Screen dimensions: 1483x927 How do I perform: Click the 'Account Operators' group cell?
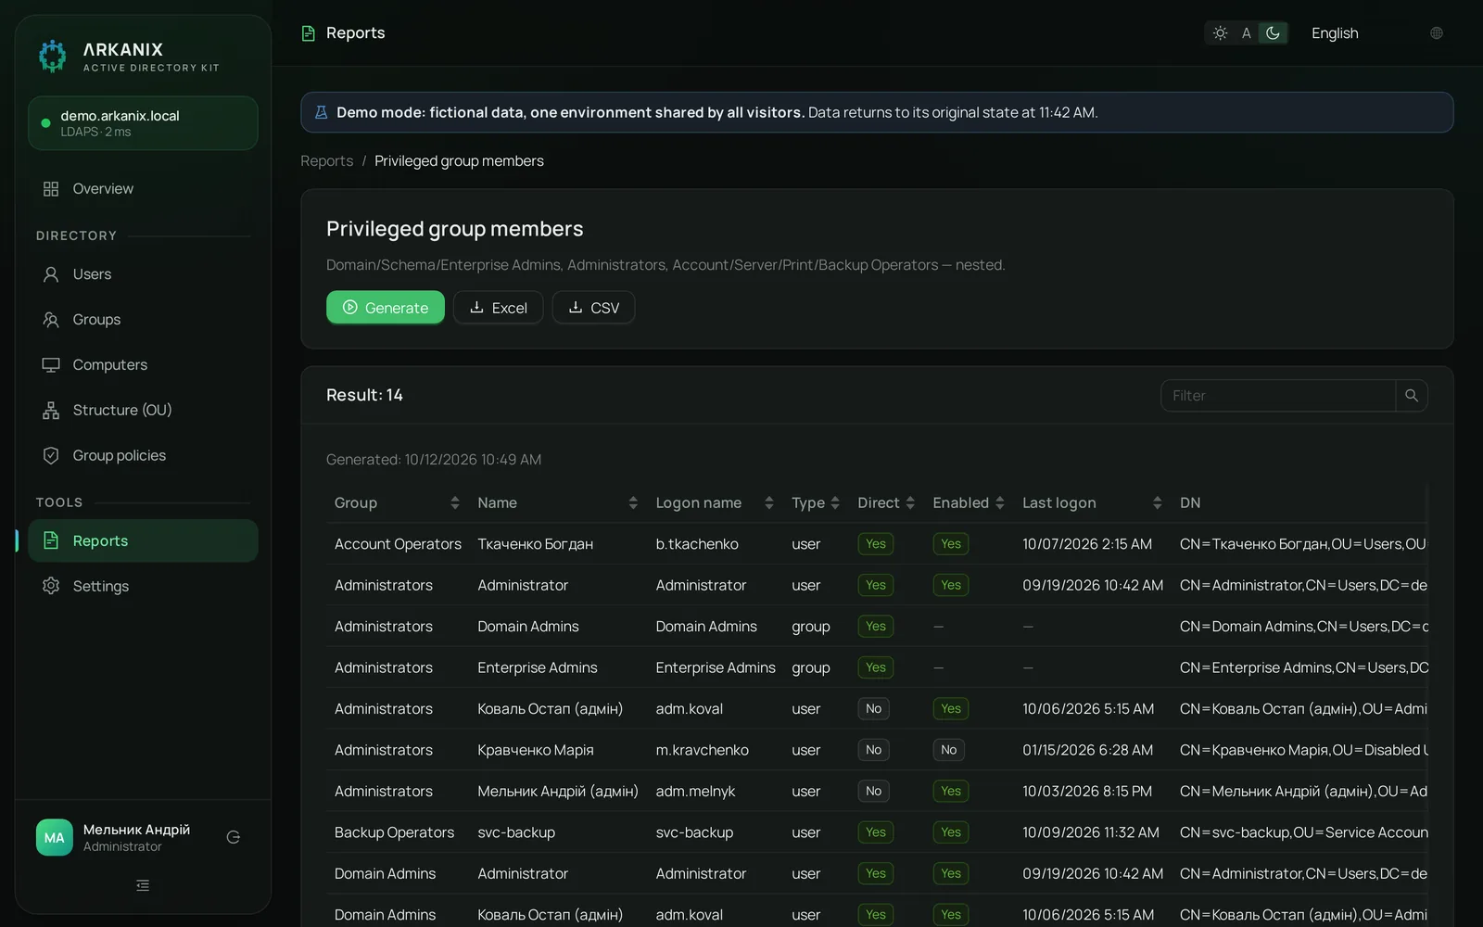[x=398, y=544]
